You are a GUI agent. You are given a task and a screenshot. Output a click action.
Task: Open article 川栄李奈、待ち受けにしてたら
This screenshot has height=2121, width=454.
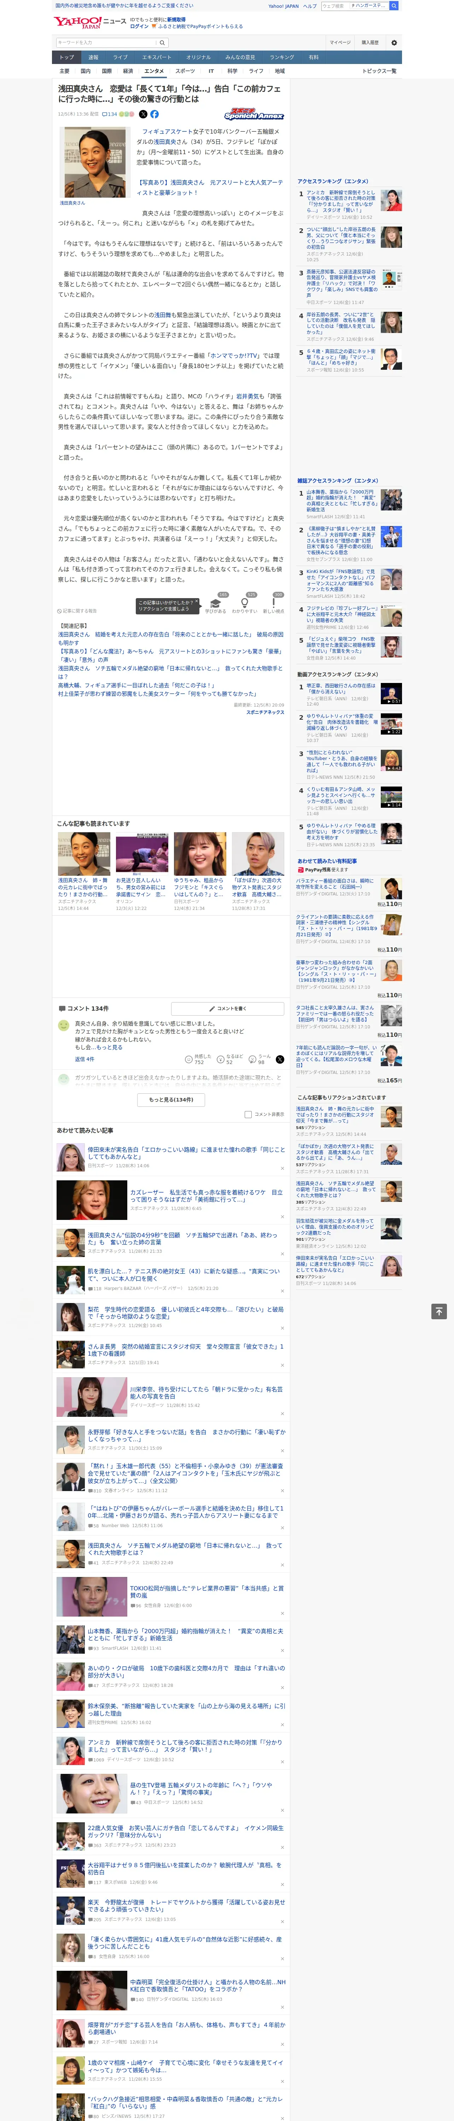[206, 1392]
